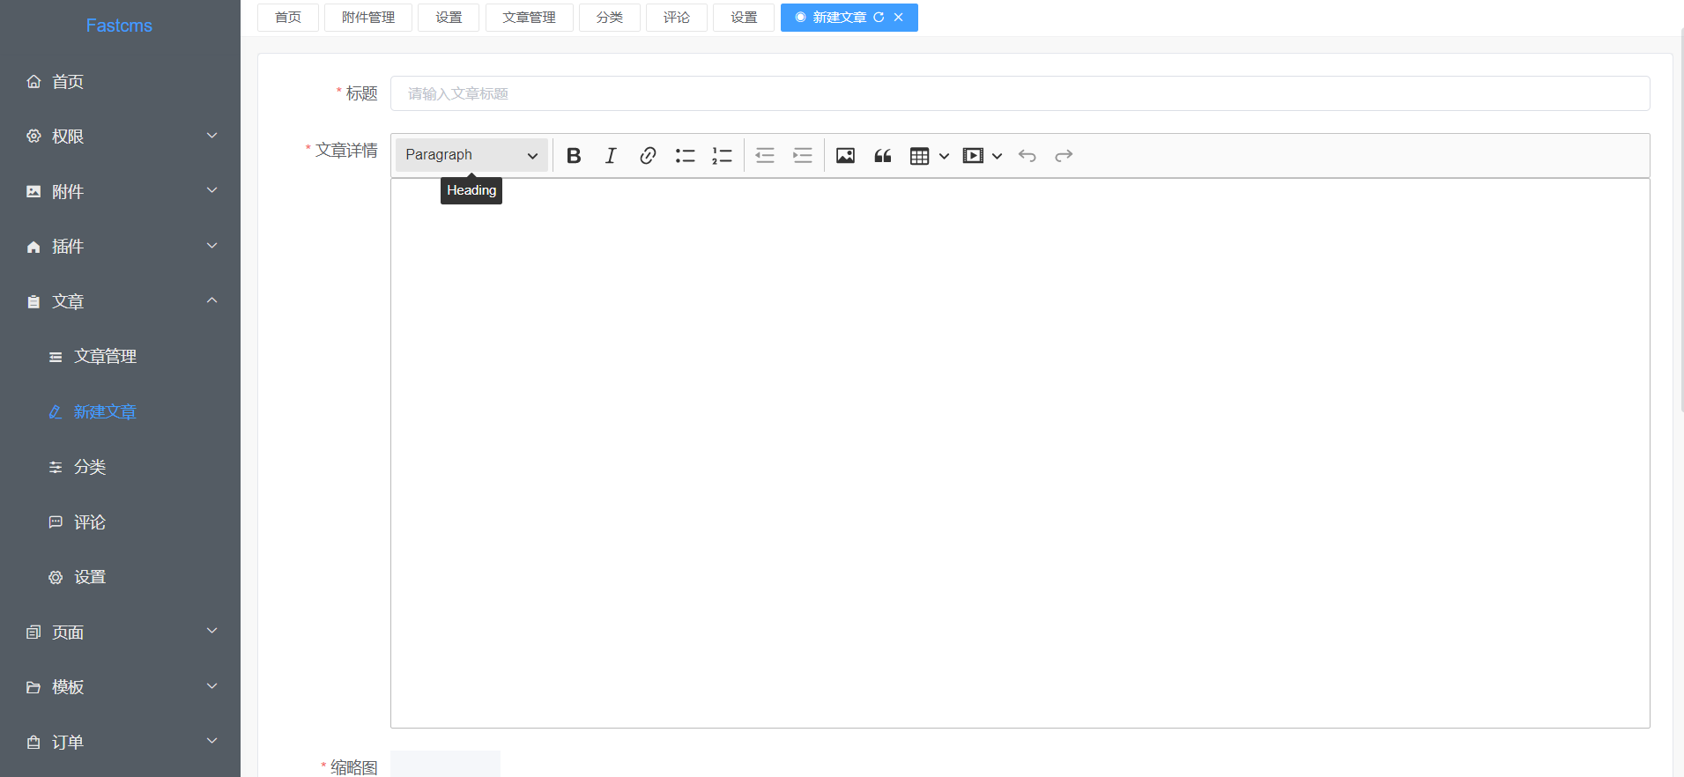Screen dimensions: 1684x777
Task: Insert a bulleted list
Action: pyautogui.click(x=685, y=156)
